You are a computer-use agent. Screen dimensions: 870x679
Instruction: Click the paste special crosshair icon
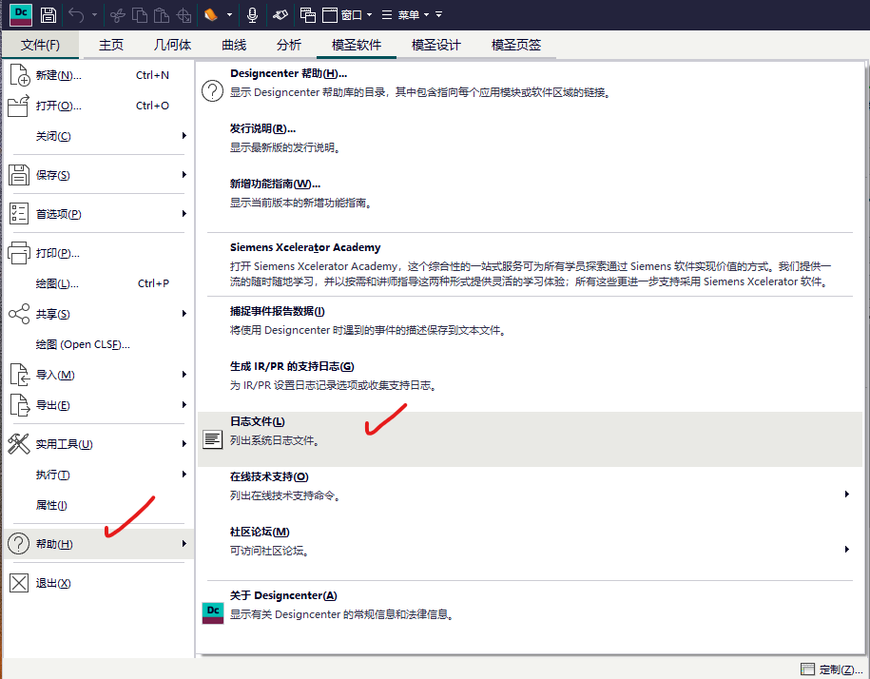pos(184,15)
